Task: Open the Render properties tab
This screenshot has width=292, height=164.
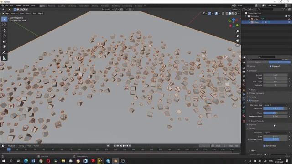Action: [244, 67]
